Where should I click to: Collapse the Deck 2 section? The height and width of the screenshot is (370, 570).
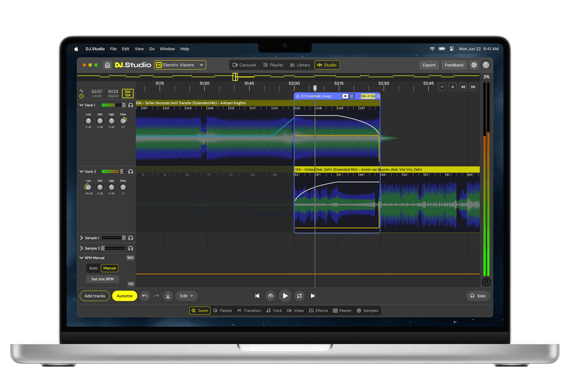tap(81, 172)
